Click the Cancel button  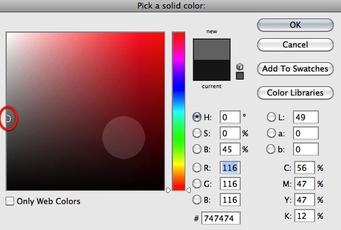295,44
